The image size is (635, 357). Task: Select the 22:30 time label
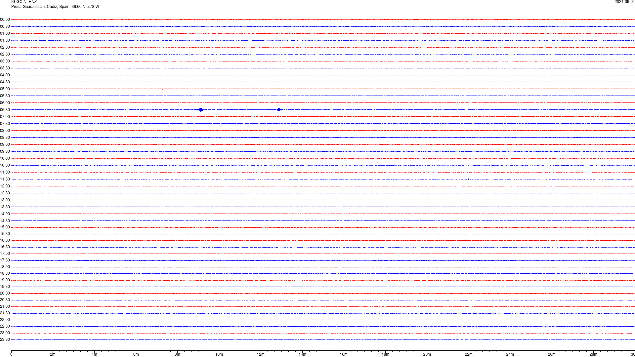(5, 326)
